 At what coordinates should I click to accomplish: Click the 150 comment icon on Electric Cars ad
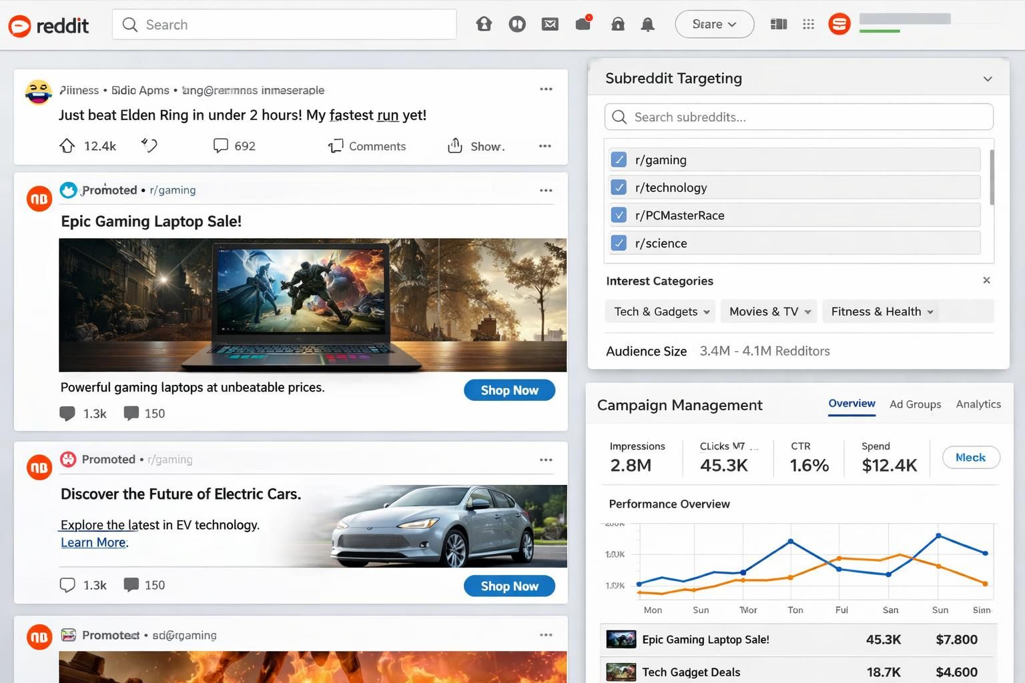pos(131,585)
